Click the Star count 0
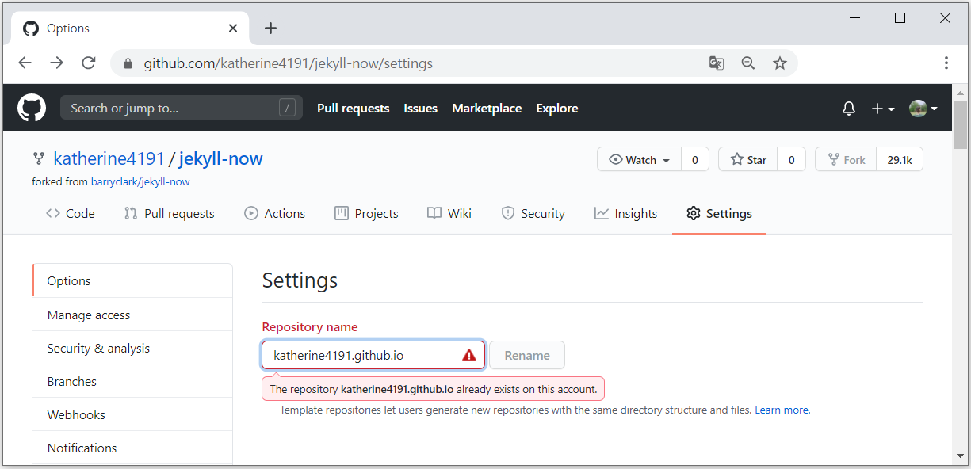This screenshot has width=971, height=469. coord(791,159)
